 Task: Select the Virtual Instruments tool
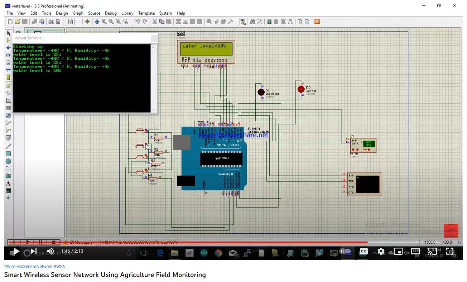(8, 138)
